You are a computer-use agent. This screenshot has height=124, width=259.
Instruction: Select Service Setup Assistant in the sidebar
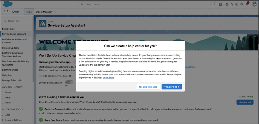click(14, 34)
